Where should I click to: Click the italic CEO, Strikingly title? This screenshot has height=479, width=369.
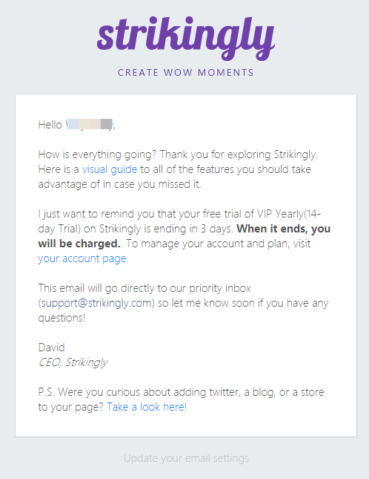73,362
